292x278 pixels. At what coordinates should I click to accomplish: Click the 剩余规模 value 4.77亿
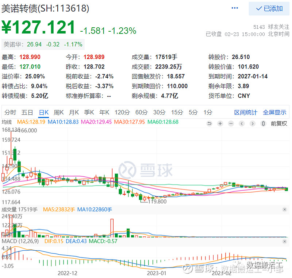pos(169,96)
